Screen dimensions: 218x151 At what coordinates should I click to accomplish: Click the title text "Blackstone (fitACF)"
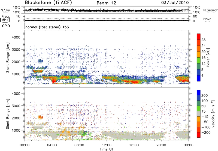(48, 2)
